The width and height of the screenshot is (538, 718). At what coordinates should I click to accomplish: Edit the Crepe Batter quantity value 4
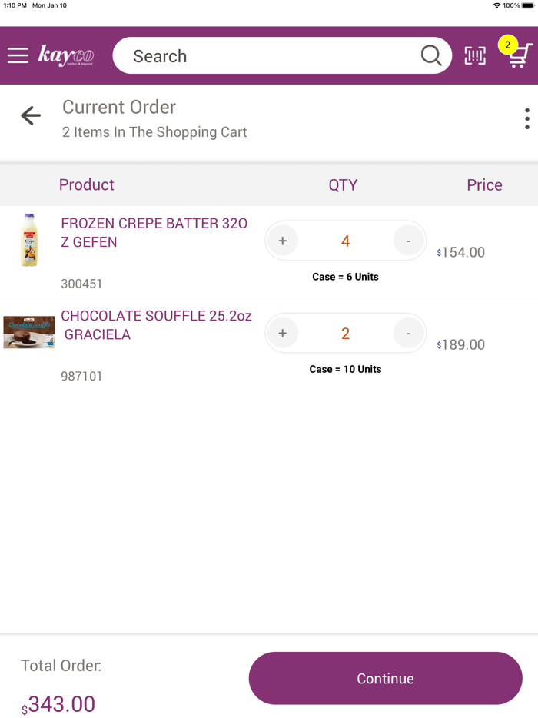click(x=345, y=241)
